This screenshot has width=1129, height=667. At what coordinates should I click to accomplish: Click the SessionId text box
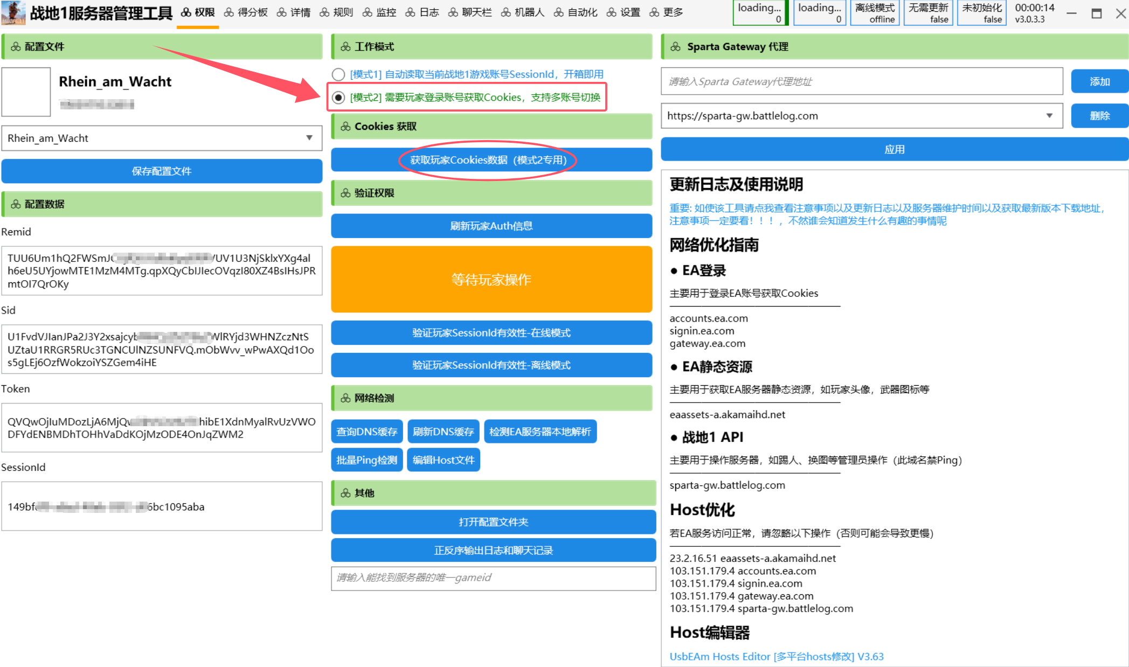pos(162,506)
